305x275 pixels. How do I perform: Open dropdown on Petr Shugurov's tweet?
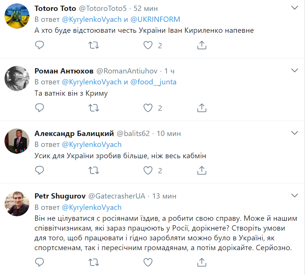click(x=295, y=196)
